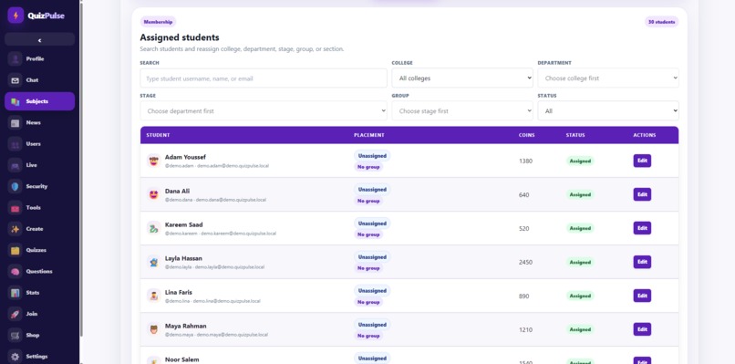The width and height of the screenshot is (735, 364).
Task: Edit Layla Hassan's assignment
Action: 642,262
